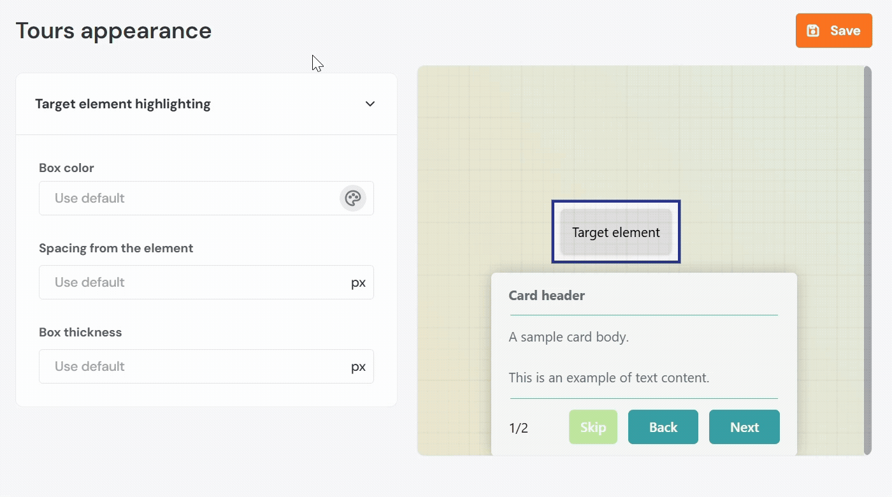Open the Box color palette picker
The height and width of the screenshot is (497, 892).
(x=352, y=198)
